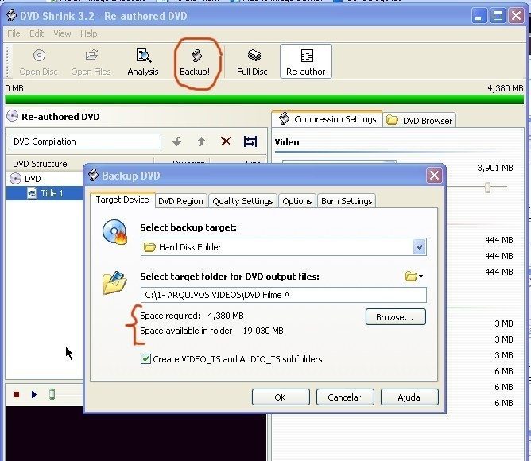Click the preview position slider handle
The height and width of the screenshot is (461, 531).
(52, 394)
